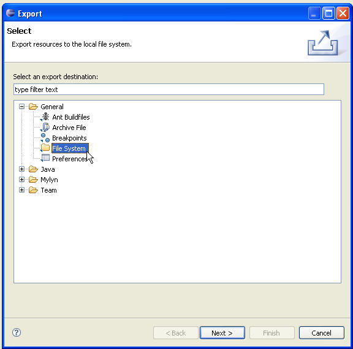Click the Eclipse logo in title bar
The width and height of the screenshot is (353, 349).
pyautogui.click(x=10, y=13)
